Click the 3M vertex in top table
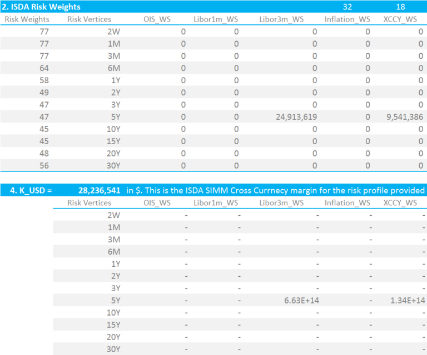This screenshot has width=427, height=355. point(114,56)
